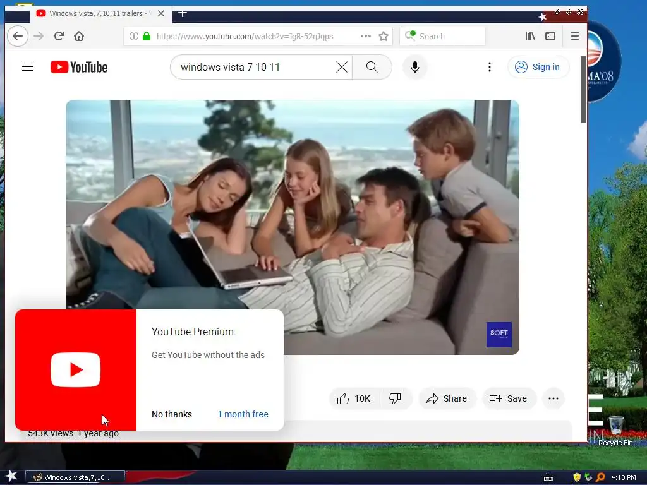Clear the YouTube search query

point(342,67)
